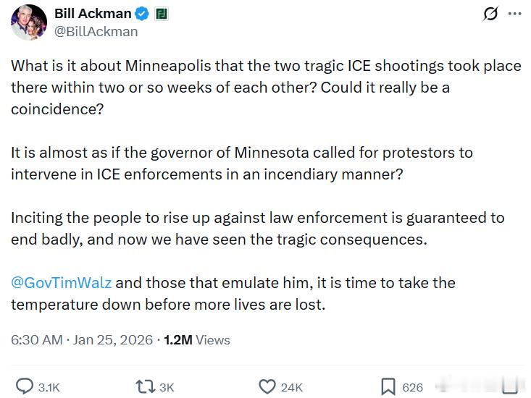Click the Bill Ackman display name
Image resolution: width=531 pixels, height=398 pixels.
[93, 14]
